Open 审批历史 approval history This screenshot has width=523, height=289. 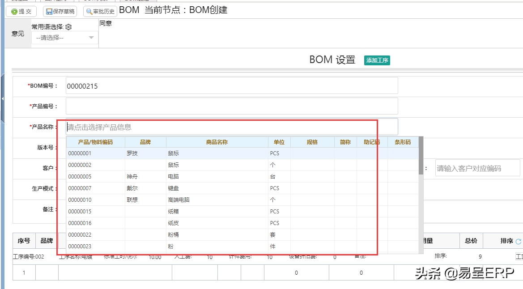(x=100, y=11)
